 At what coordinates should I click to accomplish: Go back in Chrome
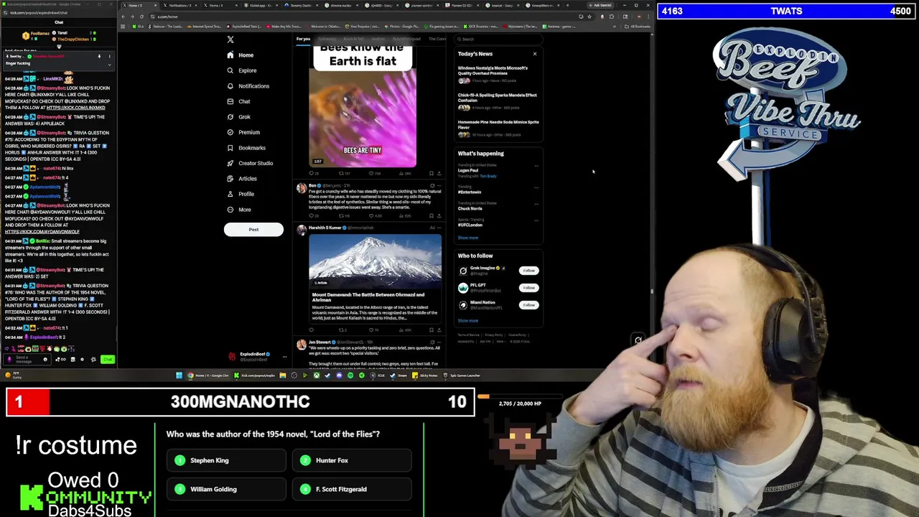tap(123, 17)
